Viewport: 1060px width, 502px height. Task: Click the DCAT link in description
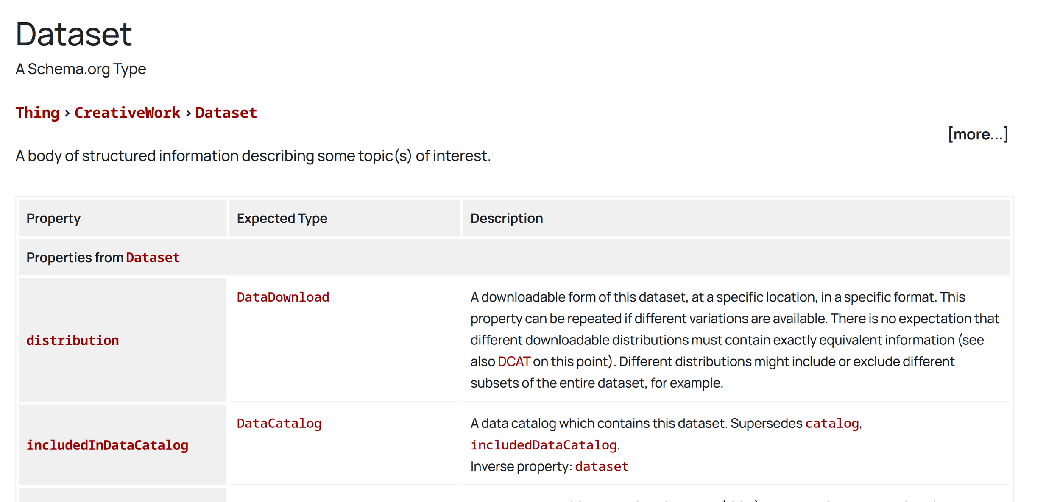(x=514, y=361)
